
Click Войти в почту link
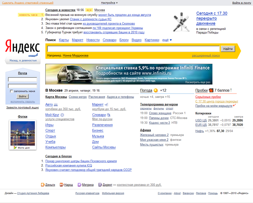pyautogui.click(x=242, y=3)
